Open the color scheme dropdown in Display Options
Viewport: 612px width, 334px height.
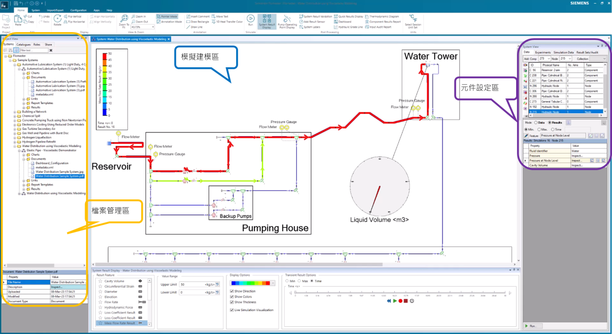click(x=273, y=283)
